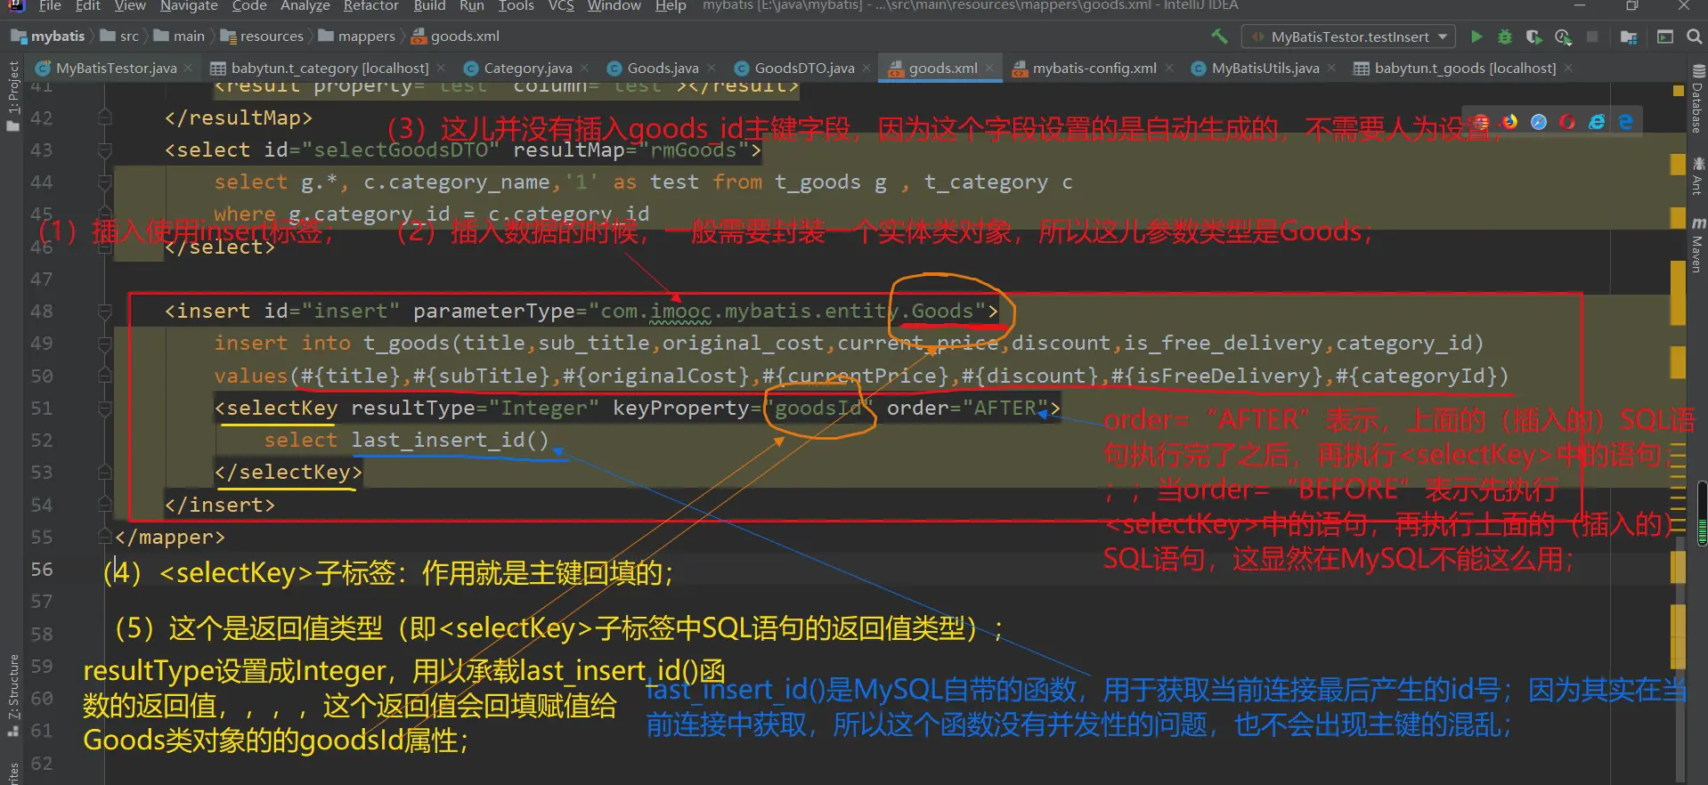This screenshot has width=1708, height=785.
Task: Click the 'AFTER' order value on line 51
Action: (x=1005, y=409)
